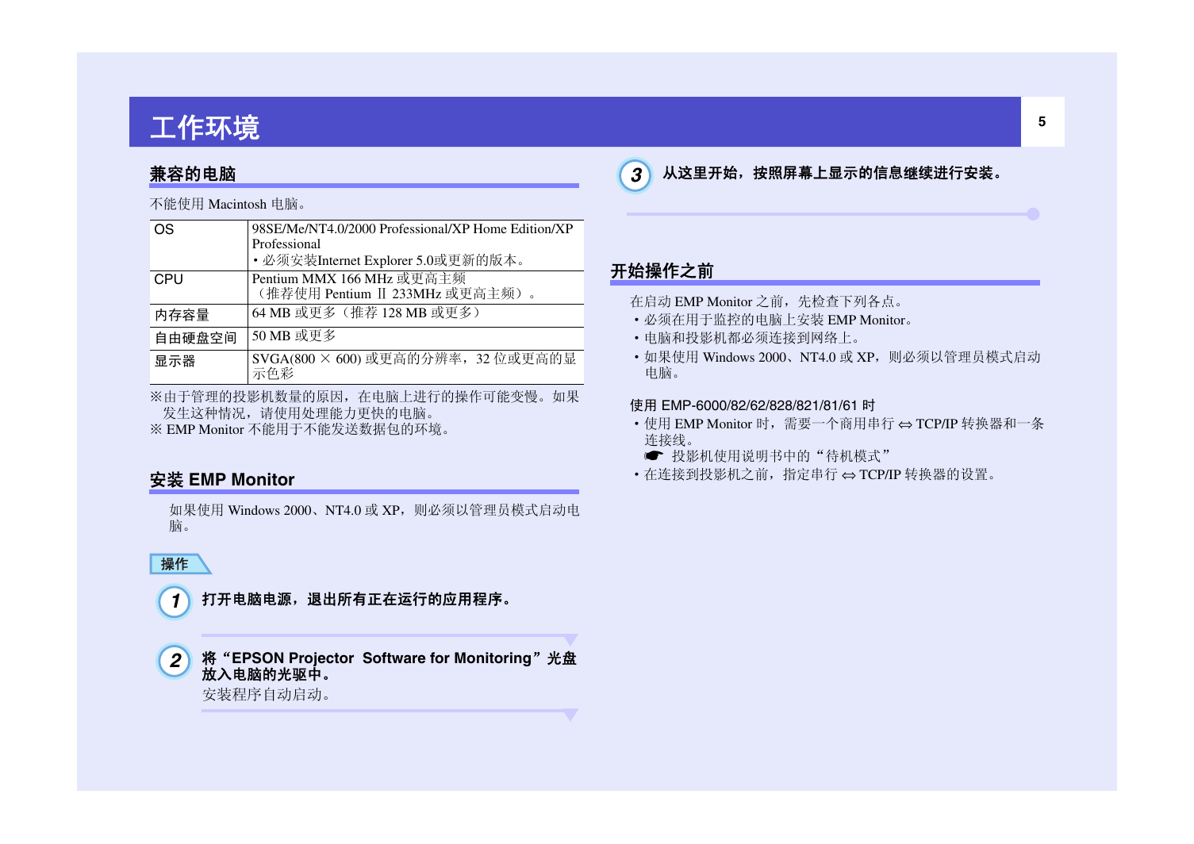
Task: Select the "自由硬盘空间" table cell
Action: 198,339
